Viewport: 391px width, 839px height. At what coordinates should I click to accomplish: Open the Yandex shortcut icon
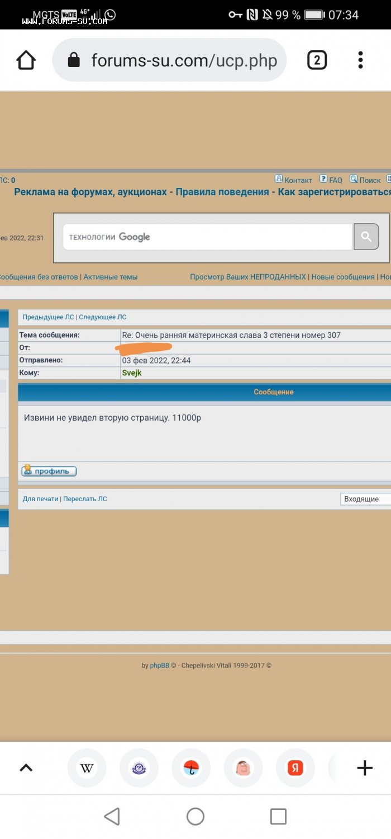click(x=295, y=768)
